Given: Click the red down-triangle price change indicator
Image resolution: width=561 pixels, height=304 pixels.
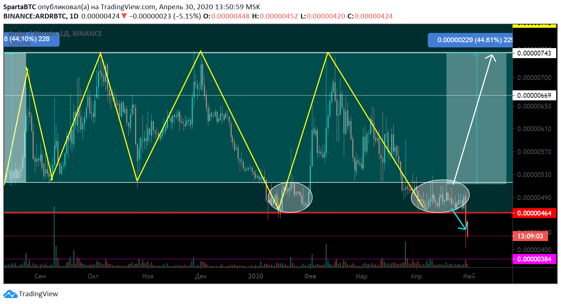Looking at the screenshot, I should click(124, 16).
